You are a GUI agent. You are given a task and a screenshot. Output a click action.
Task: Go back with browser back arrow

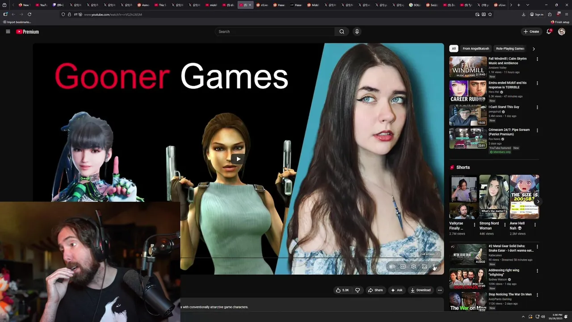coord(13,14)
